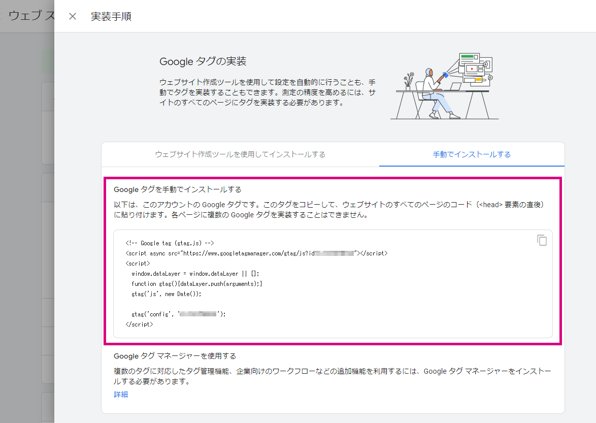The width and height of the screenshot is (596, 423).
Task: Click the gtag('js', new Date()) line
Action: click(x=167, y=294)
